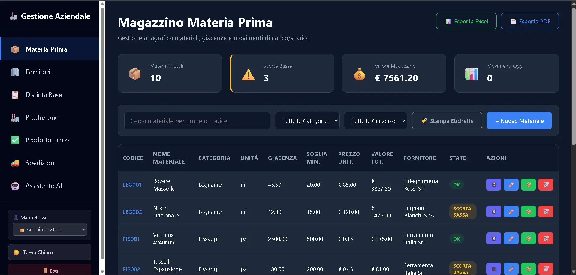Click the purple grid icon for FIS001
Image resolution: width=576 pixels, height=275 pixels.
pos(493,238)
